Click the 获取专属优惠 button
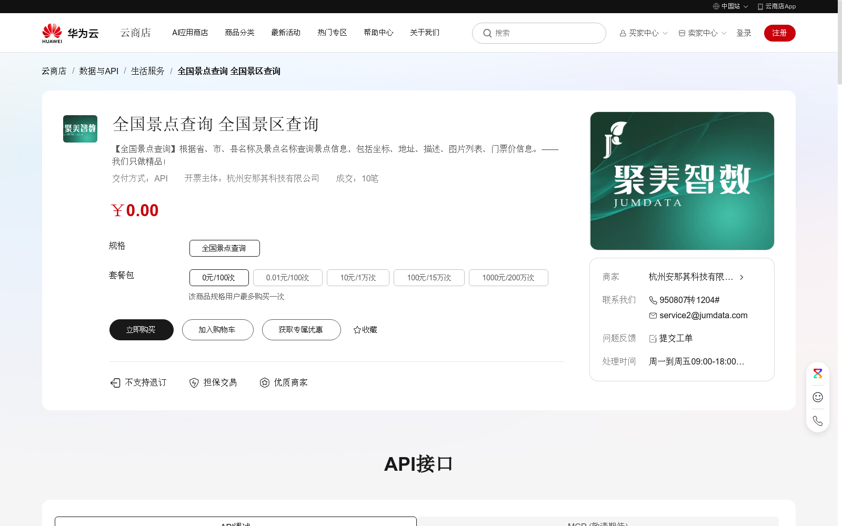Viewport: 842px width, 526px height. point(302,330)
